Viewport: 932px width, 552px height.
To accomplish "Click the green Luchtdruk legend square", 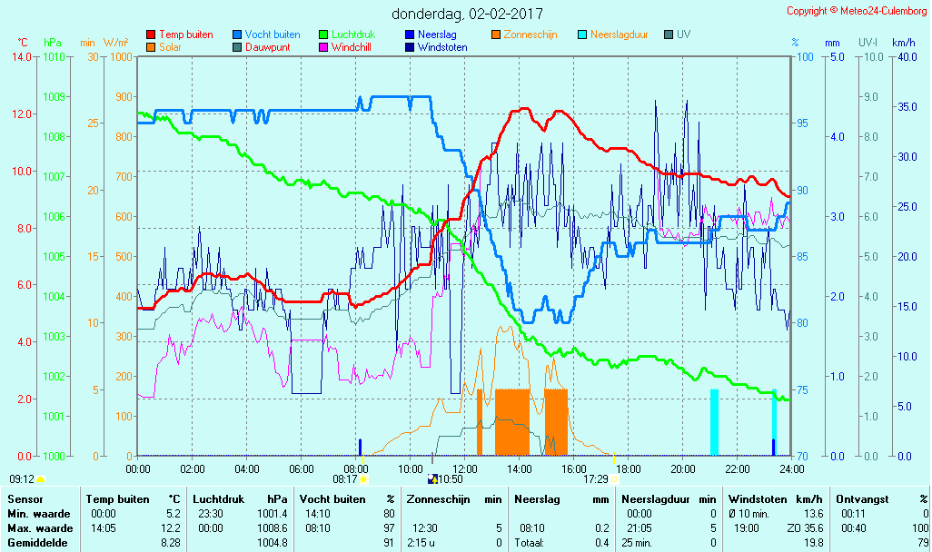I will 323,34.
